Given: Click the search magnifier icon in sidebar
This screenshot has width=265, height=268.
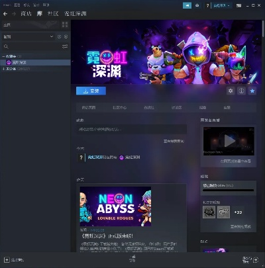Looking at the screenshot, I should coord(6,46).
